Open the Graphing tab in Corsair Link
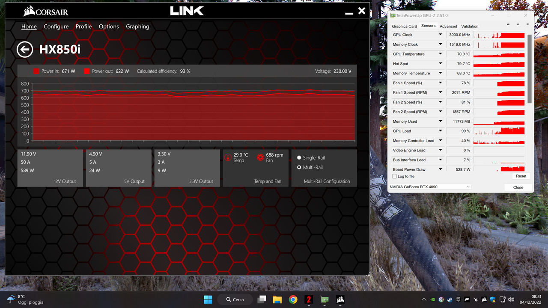Image resolution: width=548 pixels, height=308 pixels. click(x=137, y=27)
